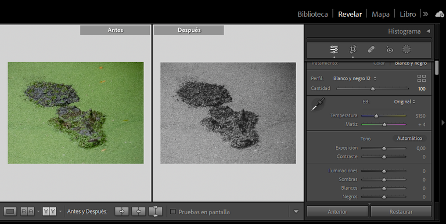This screenshot has width=446, height=224.
Task: Enable Pruebas en pantalla checkbox
Action: click(172, 211)
